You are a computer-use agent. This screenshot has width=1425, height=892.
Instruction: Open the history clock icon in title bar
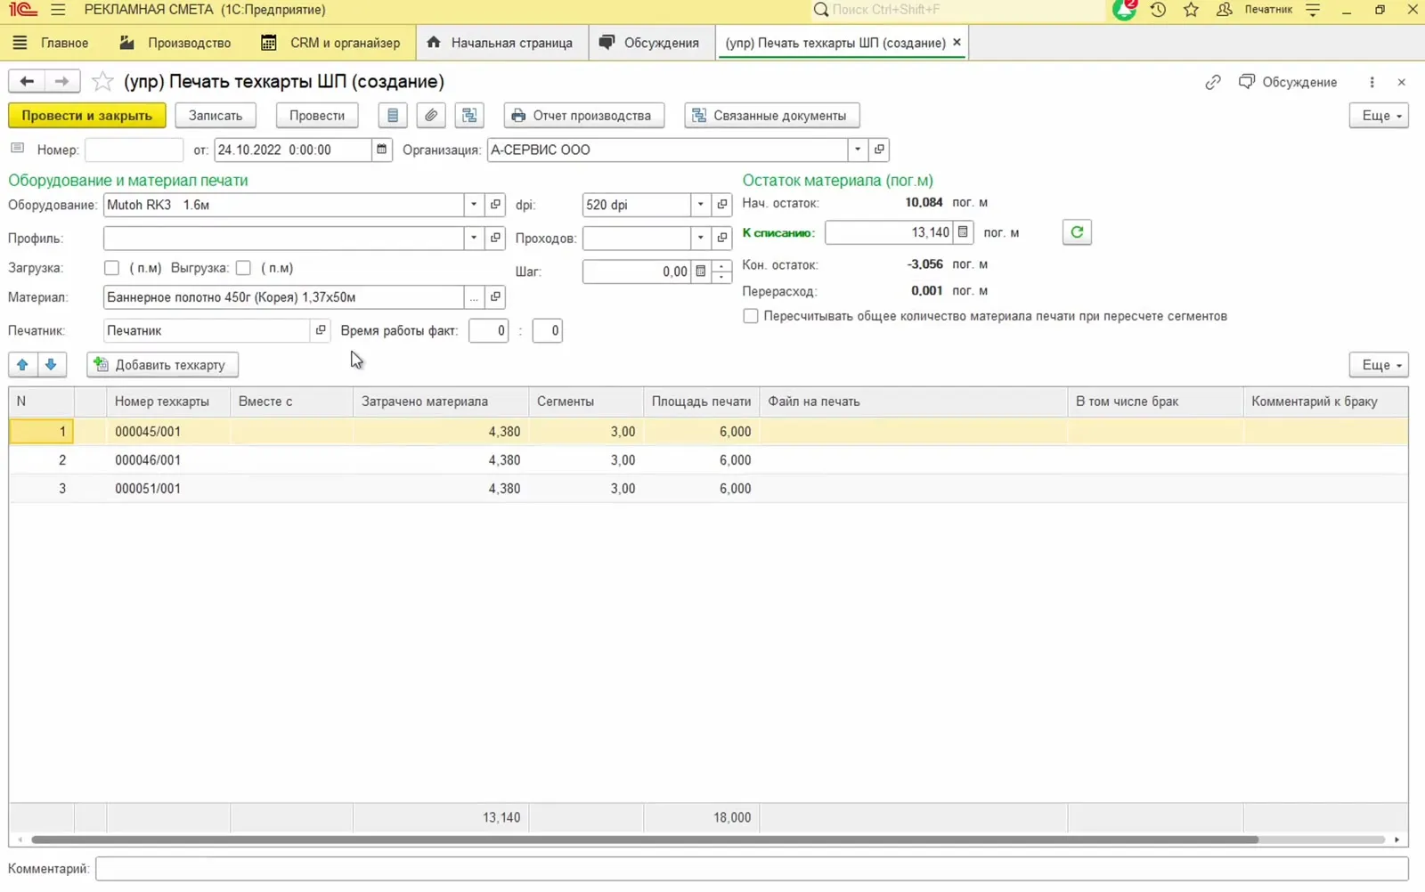pyautogui.click(x=1158, y=10)
